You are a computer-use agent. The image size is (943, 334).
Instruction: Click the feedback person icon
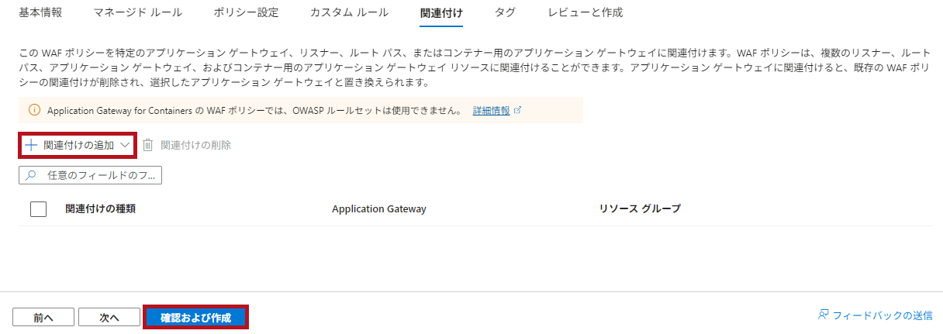click(x=824, y=315)
